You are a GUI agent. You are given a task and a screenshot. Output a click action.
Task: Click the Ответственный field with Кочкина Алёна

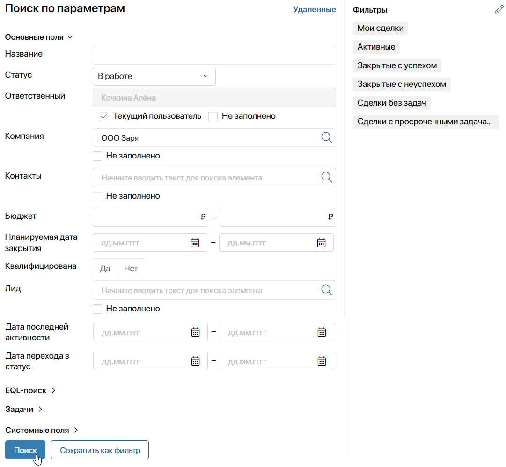point(214,97)
